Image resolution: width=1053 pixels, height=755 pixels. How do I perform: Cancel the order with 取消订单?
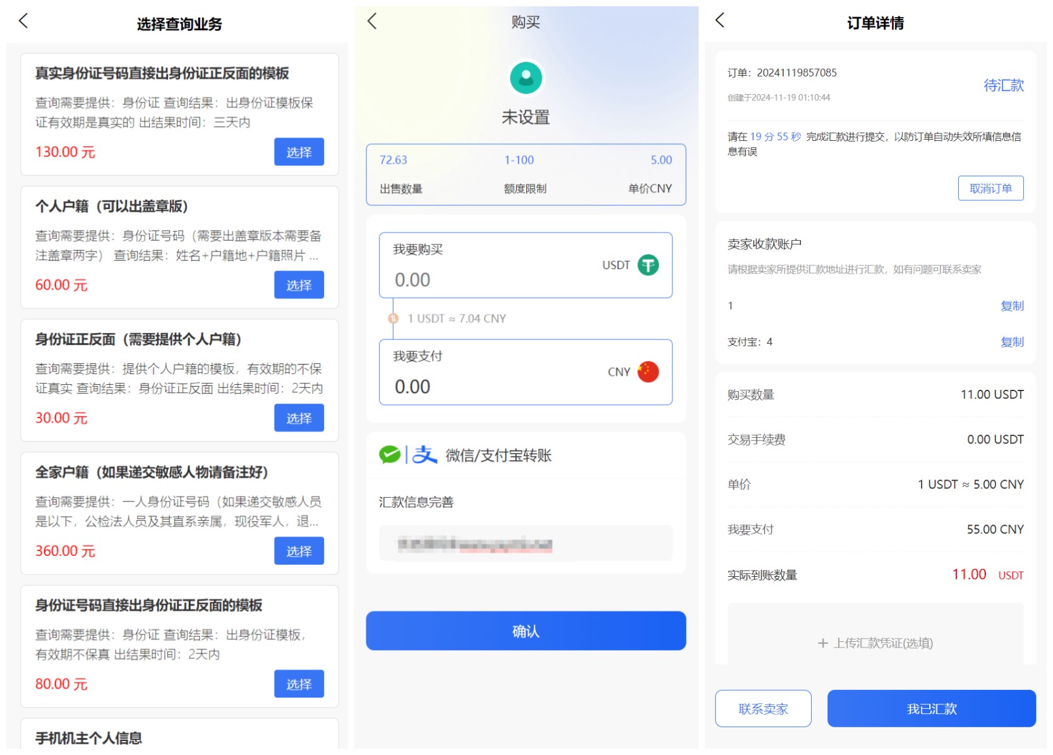coord(990,188)
